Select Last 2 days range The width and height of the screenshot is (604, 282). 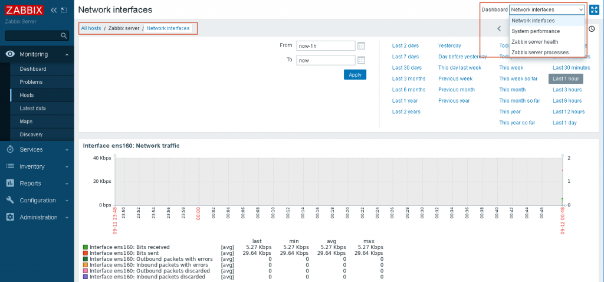click(x=405, y=45)
